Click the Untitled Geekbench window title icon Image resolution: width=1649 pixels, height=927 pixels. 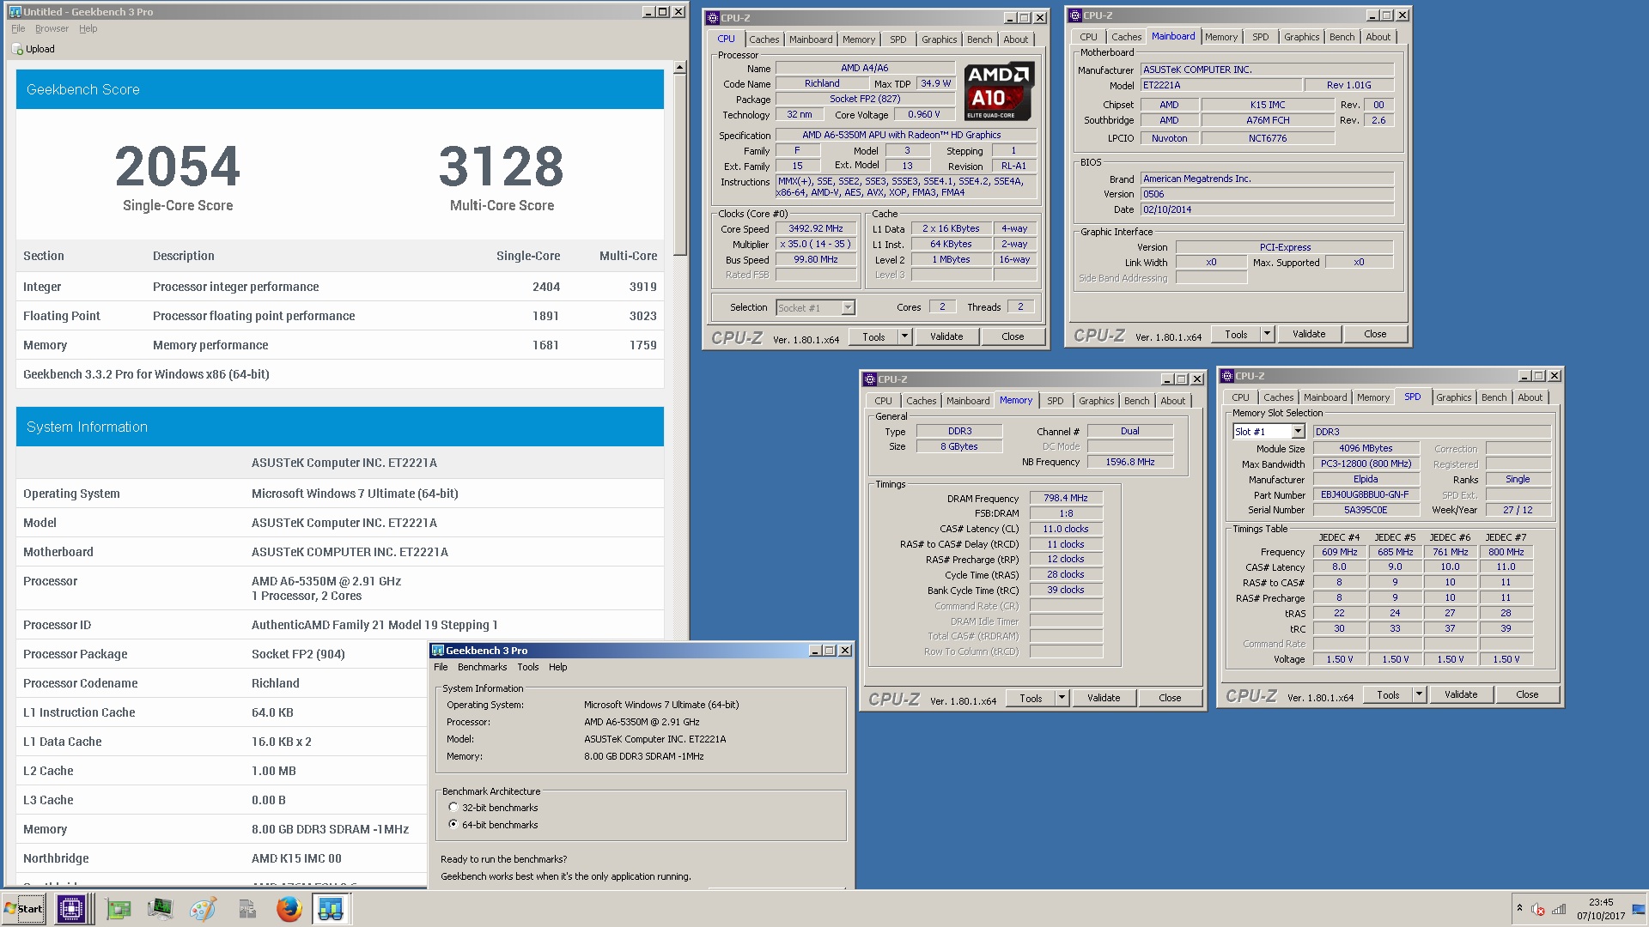click(15, 11)
